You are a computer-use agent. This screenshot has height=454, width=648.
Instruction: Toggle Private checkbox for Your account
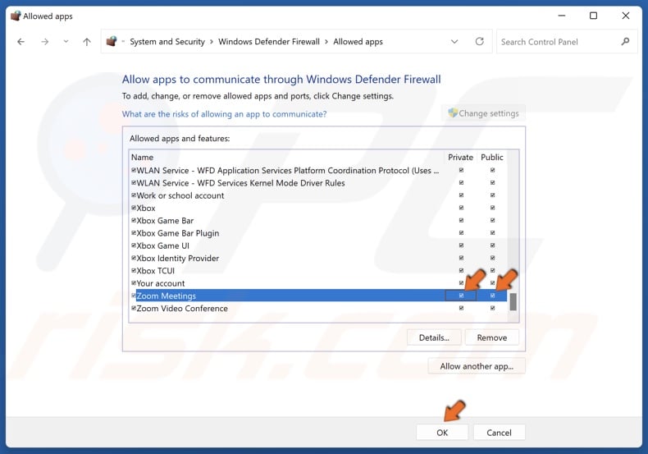(461, 282)
